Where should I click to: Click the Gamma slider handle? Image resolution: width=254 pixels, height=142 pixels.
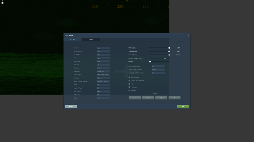[x=150, y=62]
